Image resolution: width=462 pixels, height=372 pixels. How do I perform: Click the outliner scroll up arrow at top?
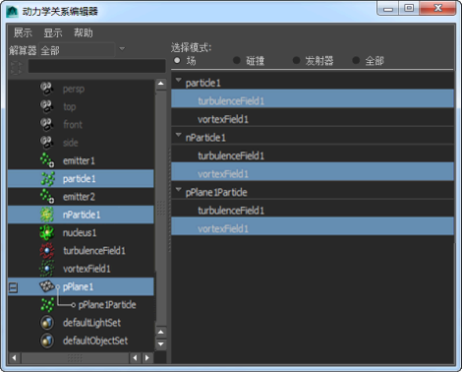[160, 84]
